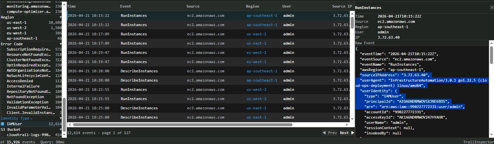Click the events table scroll-up arrow

pyautogui.click(x=352, y=13)
